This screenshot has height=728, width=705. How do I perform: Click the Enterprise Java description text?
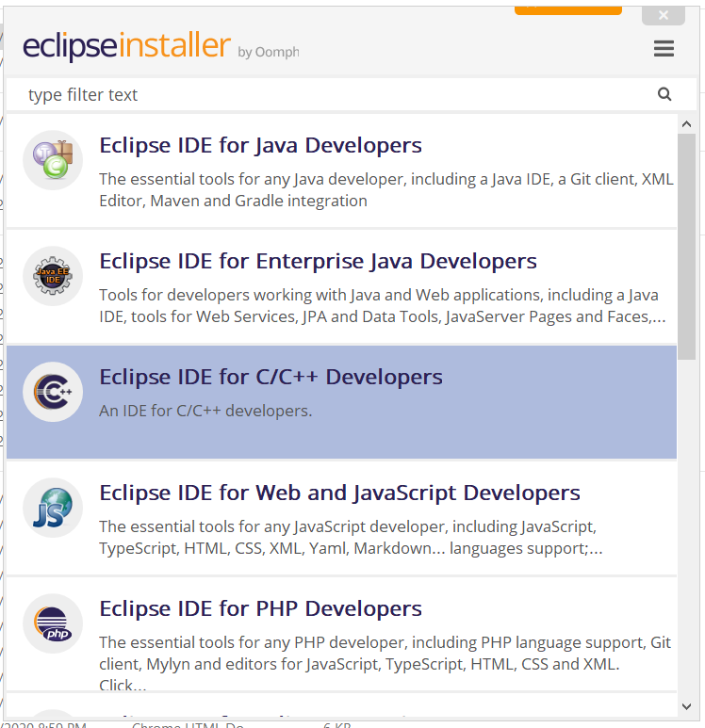coord(383,305)
